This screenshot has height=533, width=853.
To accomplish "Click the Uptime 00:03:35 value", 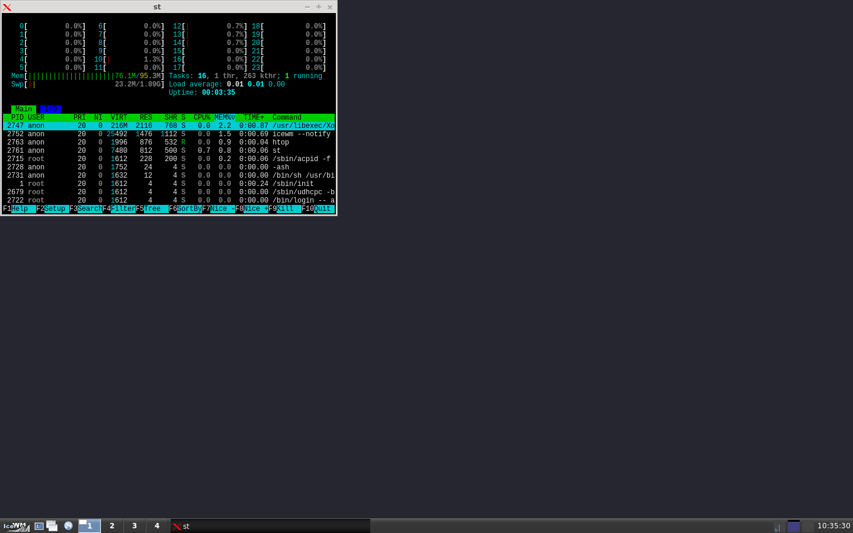I will tap(219, 93).
